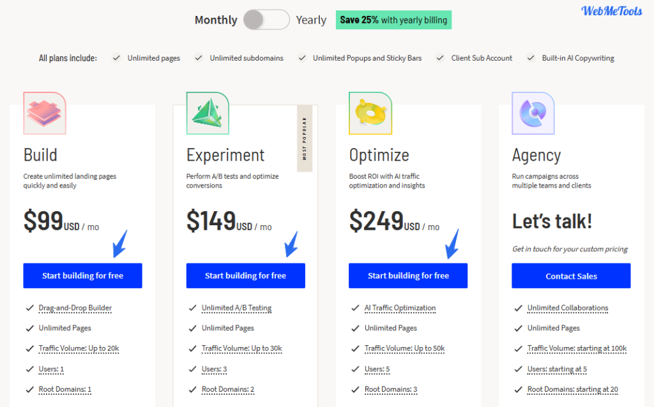The height and width of the screenshot is (407, 654).
Task: Click Users: 1 in Build plan
Action: click(x=51, y=369)
